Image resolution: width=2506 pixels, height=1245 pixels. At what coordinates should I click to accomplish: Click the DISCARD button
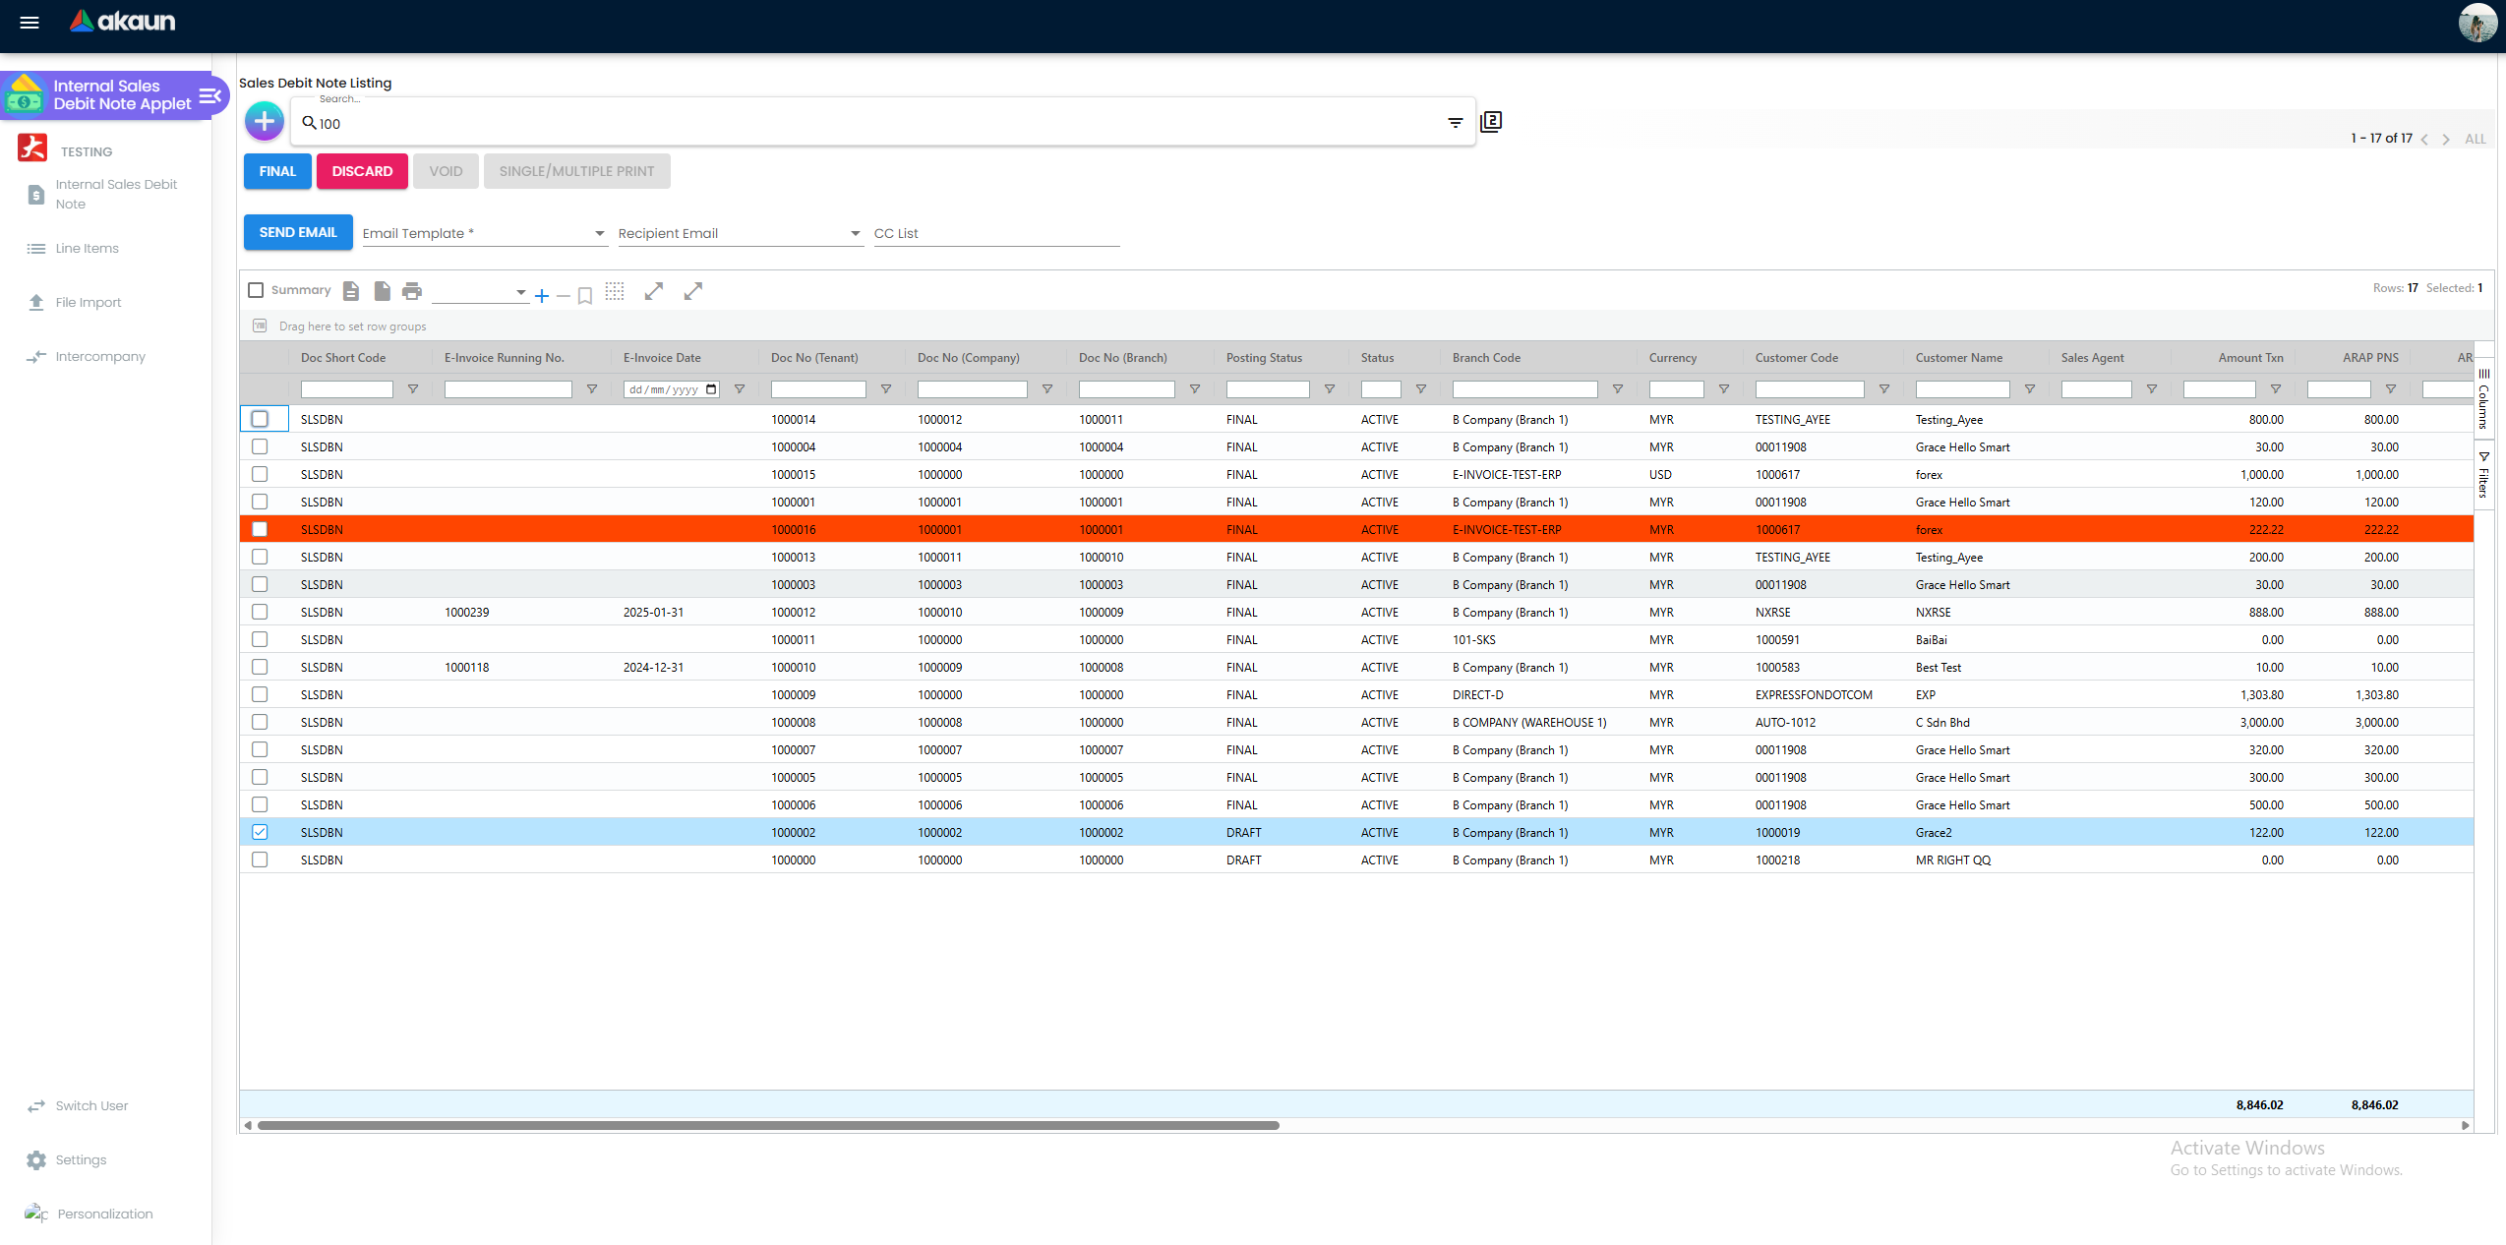[362, 171]
